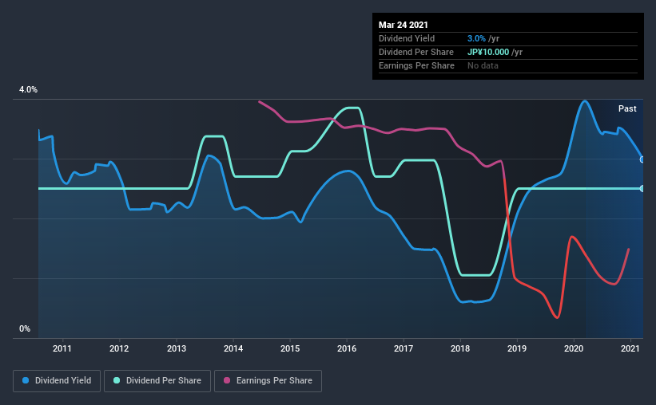Toggle the Earnings Per Share legend button
This screenshot has width=656, height=405.
pos(268,381)
